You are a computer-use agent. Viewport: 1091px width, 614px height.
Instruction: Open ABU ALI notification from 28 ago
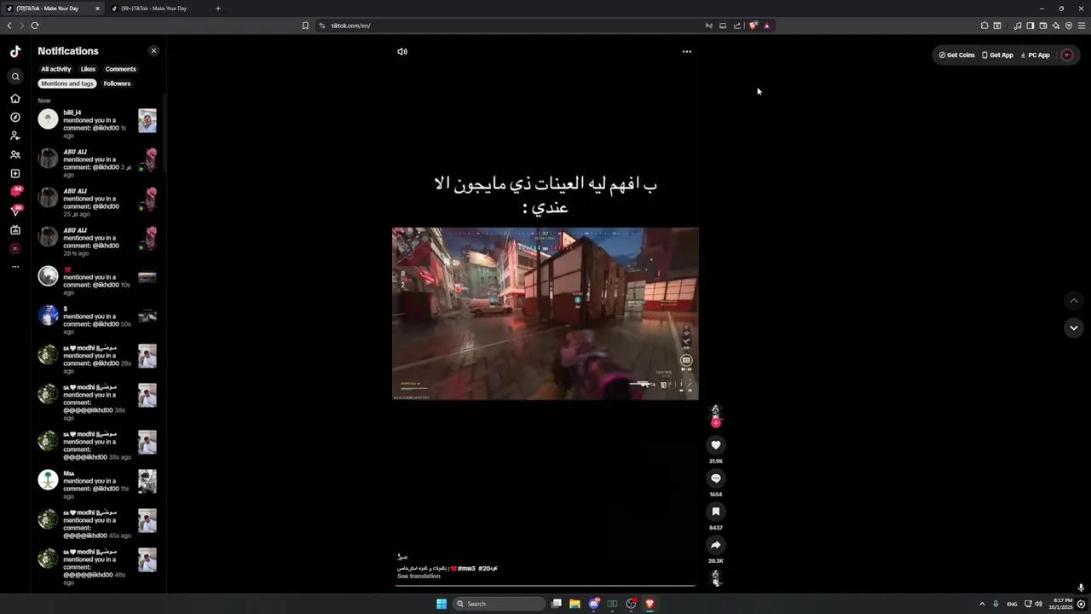(x=97, y=241)
